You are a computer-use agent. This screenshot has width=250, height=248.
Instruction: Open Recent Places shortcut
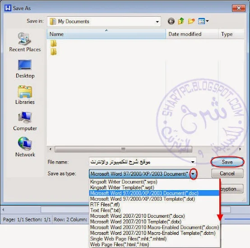tap(25, 42)
